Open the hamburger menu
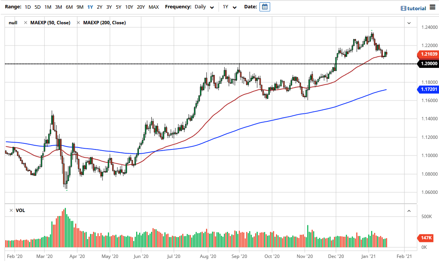439x264 pixels. pyautogui.click(x=433, y=6)
